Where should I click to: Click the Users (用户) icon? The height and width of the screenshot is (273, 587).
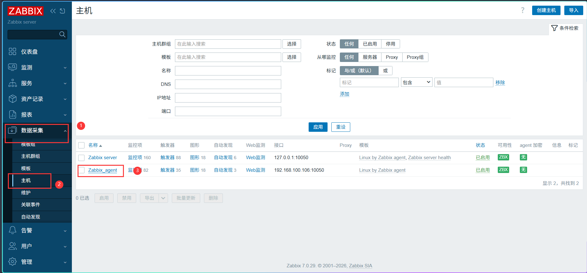pyautogui.click(x=13, y=246)
